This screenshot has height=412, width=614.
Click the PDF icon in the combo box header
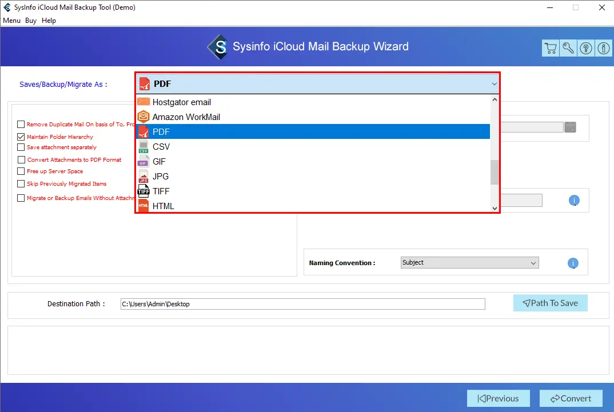click(145, 84)
